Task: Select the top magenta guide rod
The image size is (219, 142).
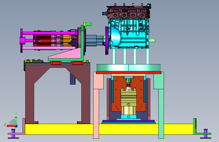Action: pos(49,33)
